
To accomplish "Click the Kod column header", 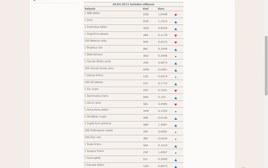I will click(146, 8).
